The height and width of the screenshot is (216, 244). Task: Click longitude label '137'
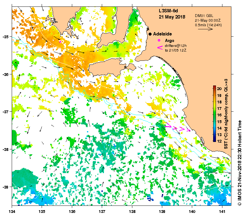click(102, 211)
